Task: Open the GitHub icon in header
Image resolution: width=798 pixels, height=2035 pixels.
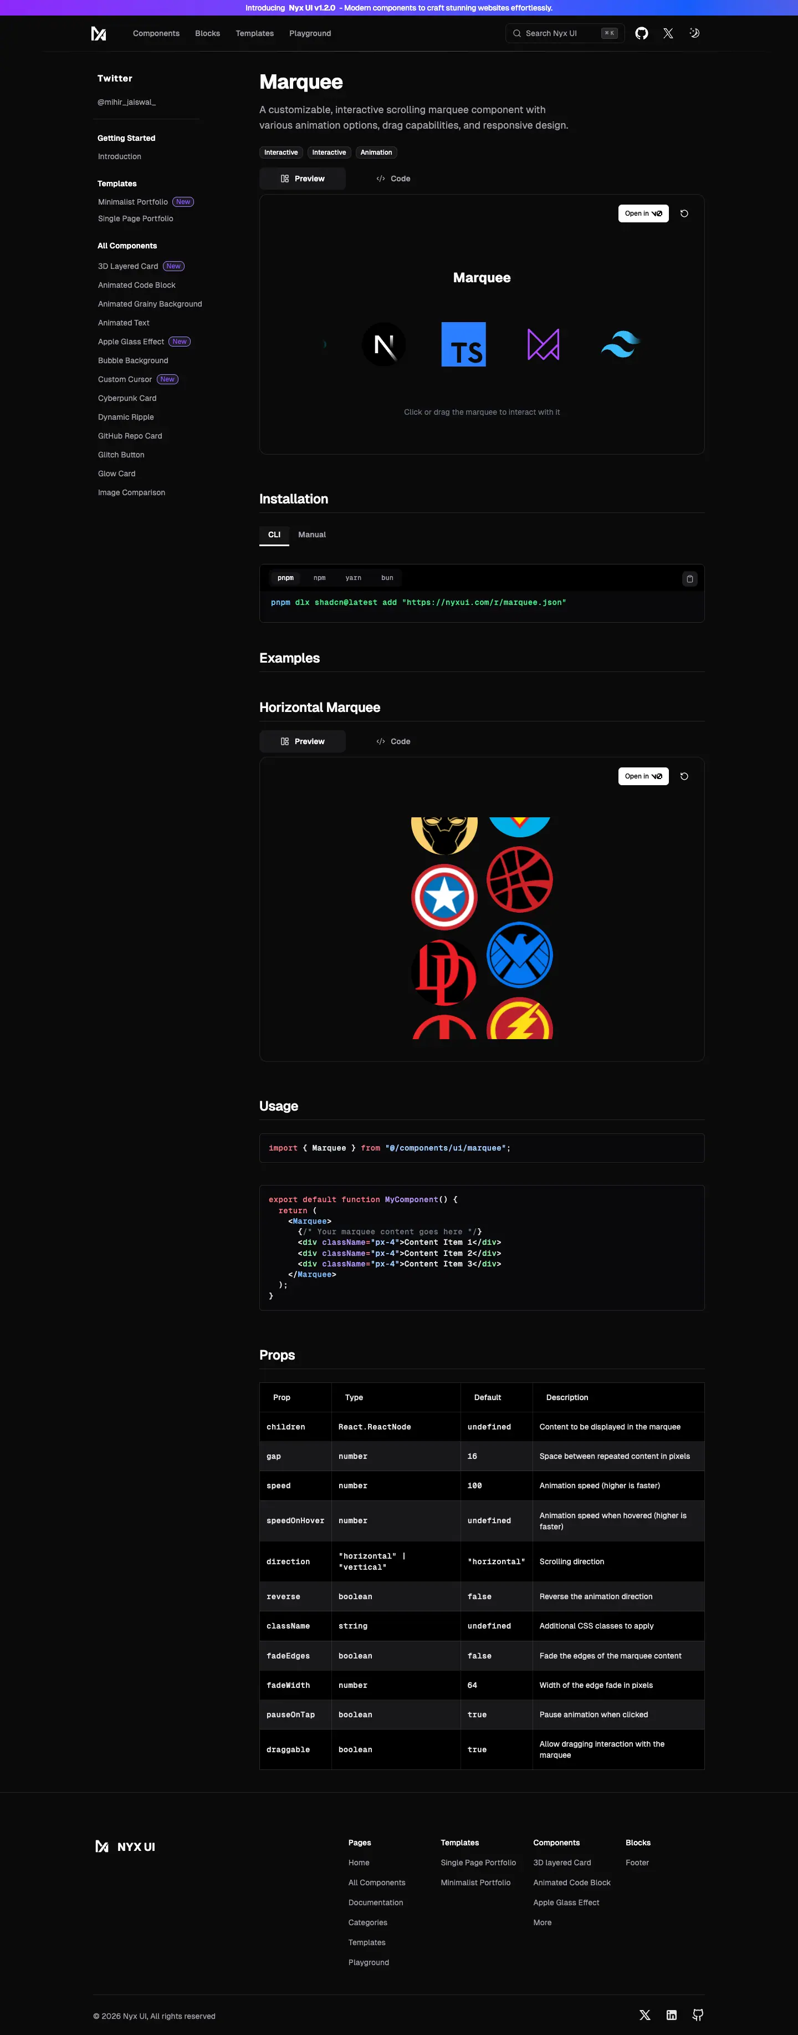Action: coord(642,33)
